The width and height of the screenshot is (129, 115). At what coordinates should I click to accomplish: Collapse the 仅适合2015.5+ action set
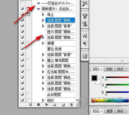click(x=38, y=3)
